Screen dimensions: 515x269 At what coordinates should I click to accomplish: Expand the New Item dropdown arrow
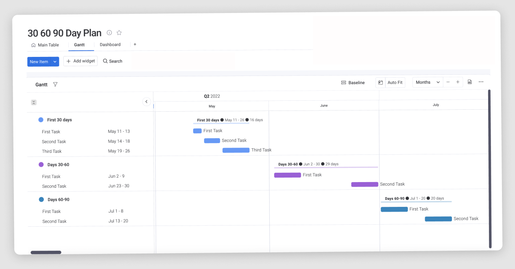55,62
